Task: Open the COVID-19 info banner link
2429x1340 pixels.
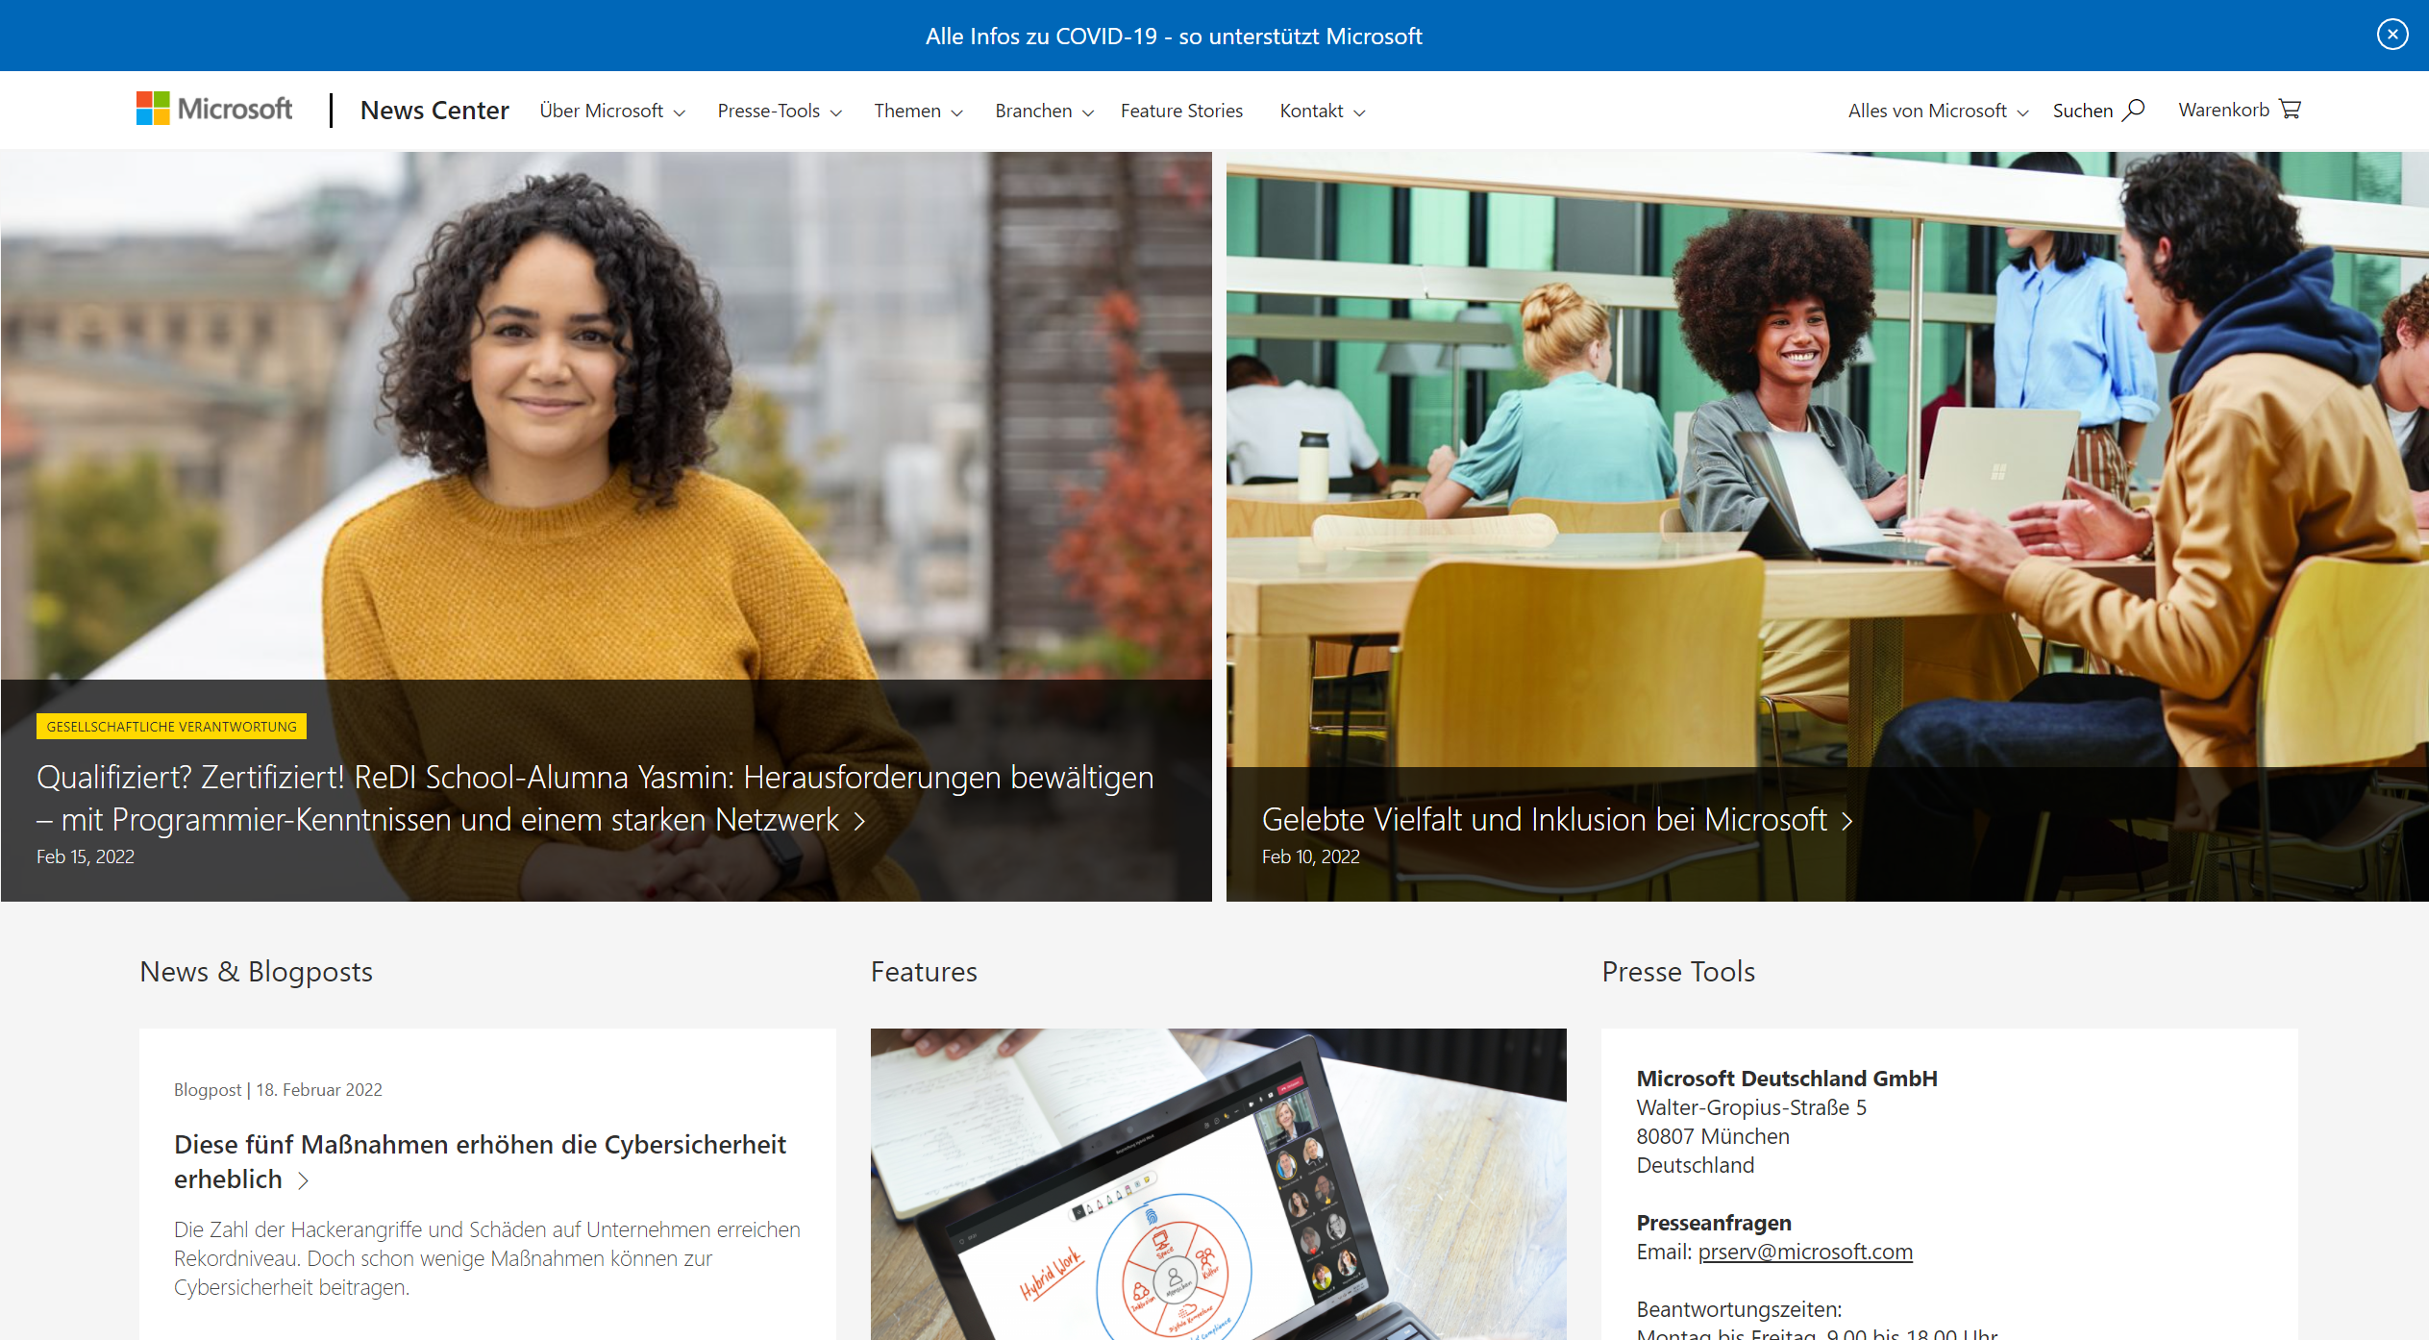Action: (x=1173, y=37)
